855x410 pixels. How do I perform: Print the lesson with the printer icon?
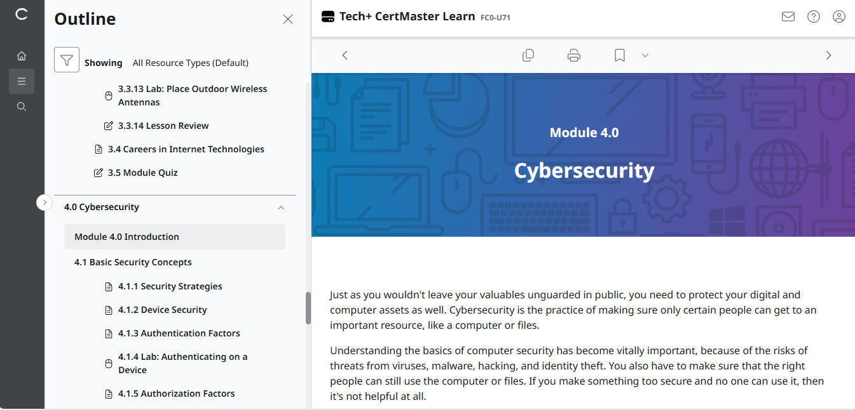573,55
